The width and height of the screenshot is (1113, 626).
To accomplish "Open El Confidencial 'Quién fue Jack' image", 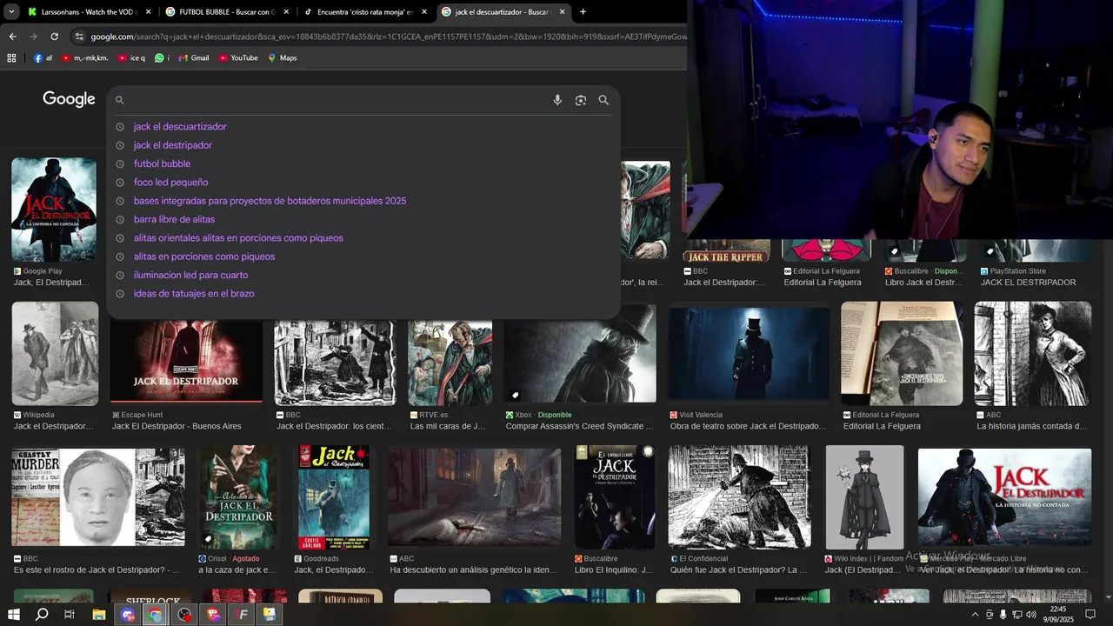I will click(x=739, y=497).
